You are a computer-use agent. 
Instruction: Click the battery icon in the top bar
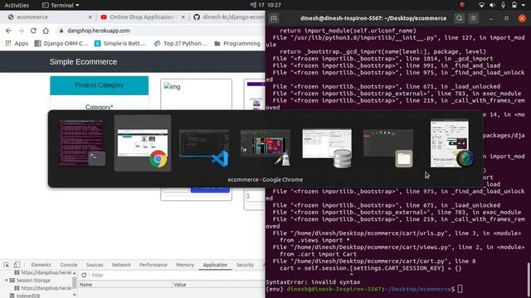(x=514, y=5)
